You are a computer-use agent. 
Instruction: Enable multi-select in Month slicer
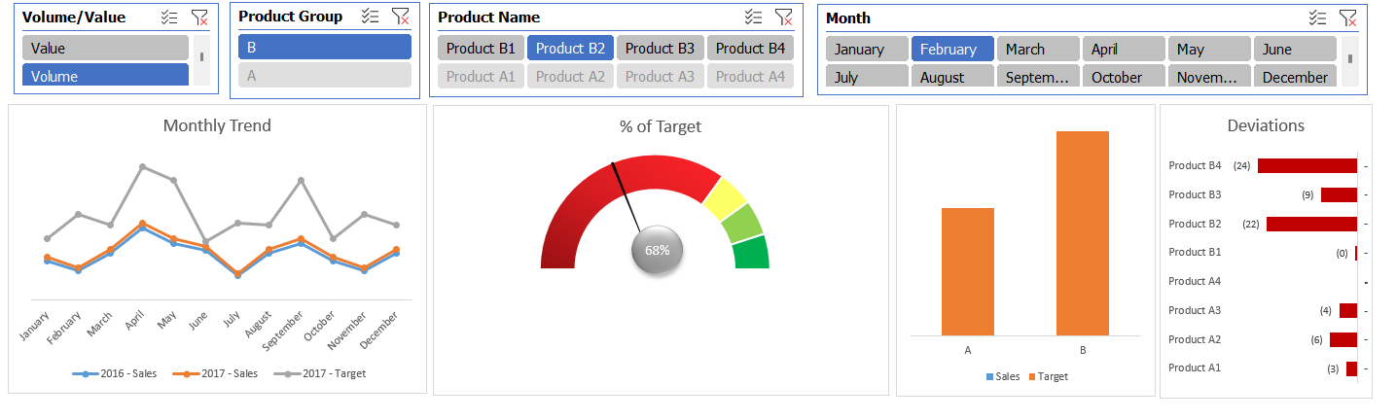click(x=1317, y=17)
